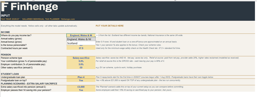Select the 'Salary sacrifice' pension scheme cell

(x=81, y=58)
